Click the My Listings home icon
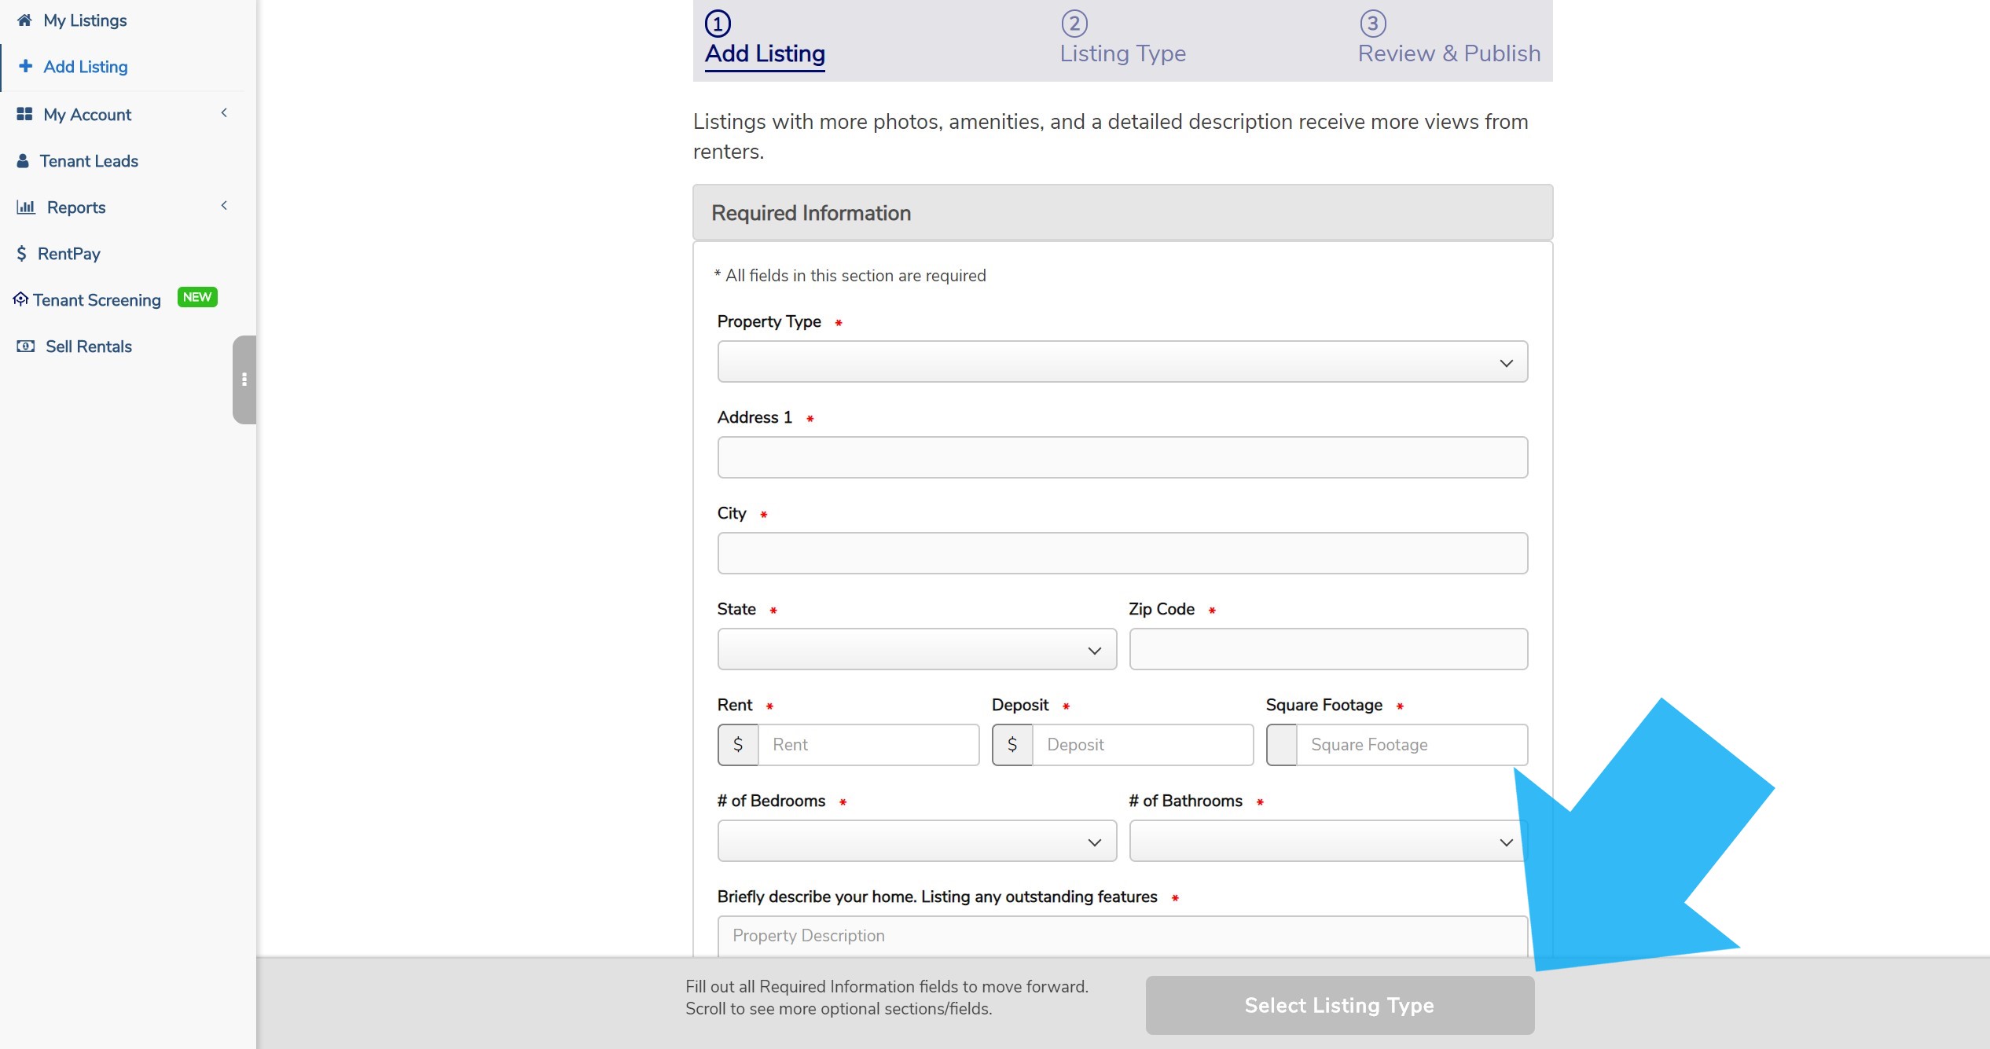This screenshot has width=1990, height=1049. tap(24, 20)
